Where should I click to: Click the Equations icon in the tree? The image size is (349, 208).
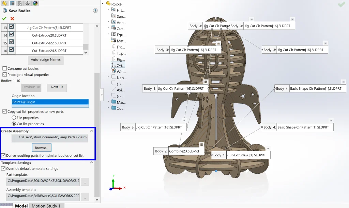tap(114, 35)
